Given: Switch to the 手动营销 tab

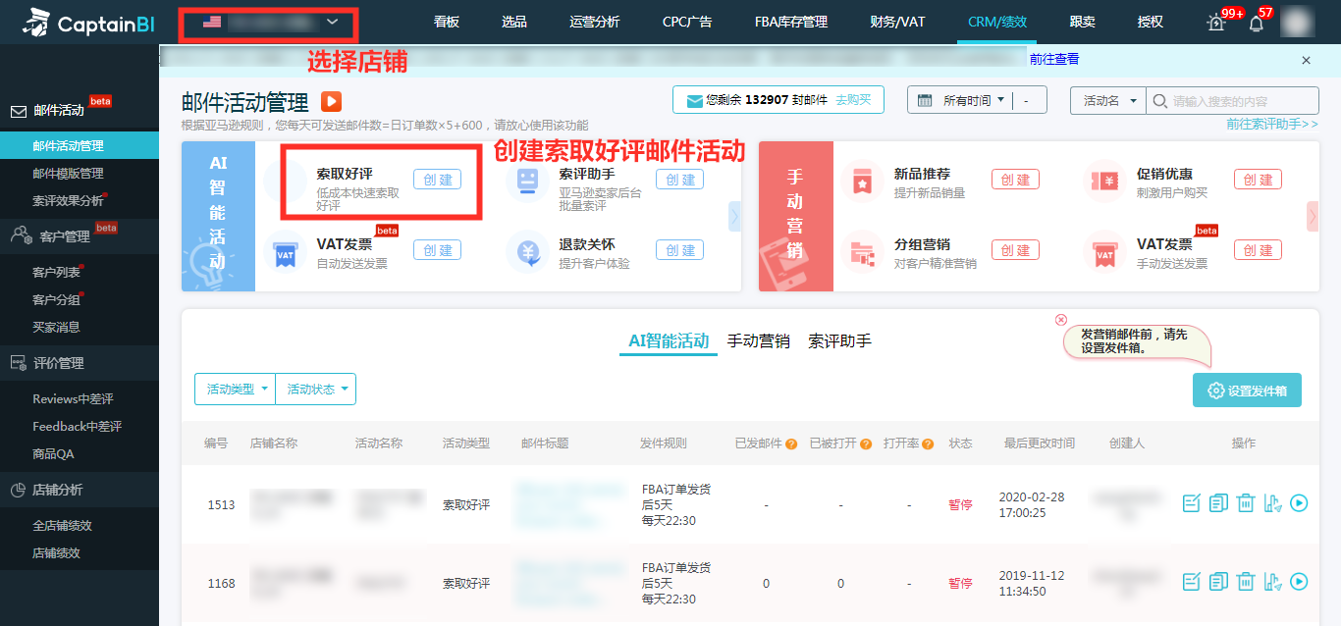Looking at the screenshot, I should click(759, 341).
